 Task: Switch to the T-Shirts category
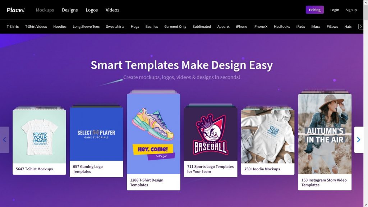[x=13, y=26]
